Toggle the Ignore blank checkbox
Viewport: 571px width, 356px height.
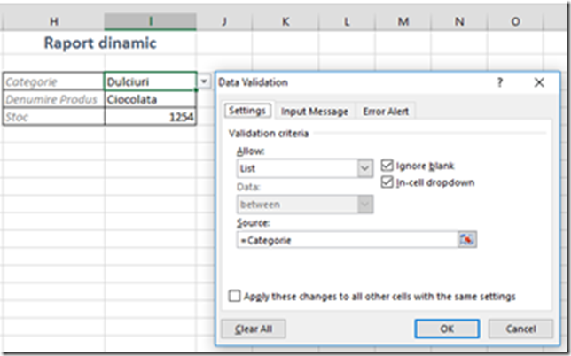coord(387,166)
